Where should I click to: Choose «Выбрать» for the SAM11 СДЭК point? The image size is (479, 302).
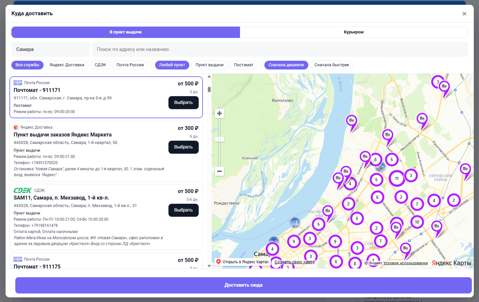(x=183, y=210)
